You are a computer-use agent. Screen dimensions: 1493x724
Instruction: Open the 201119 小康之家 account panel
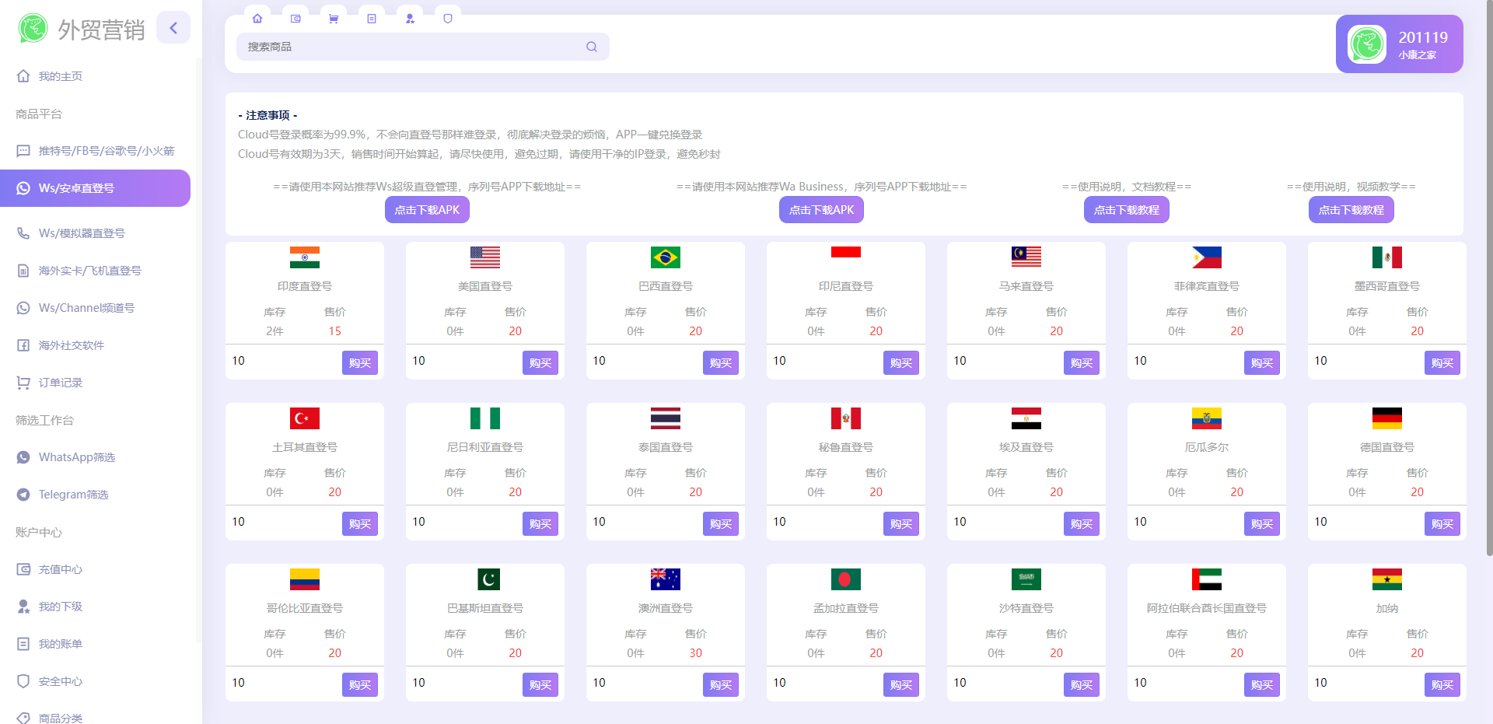1399,44
